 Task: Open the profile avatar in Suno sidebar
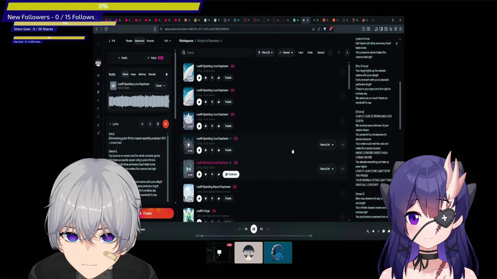coord(98,64)
